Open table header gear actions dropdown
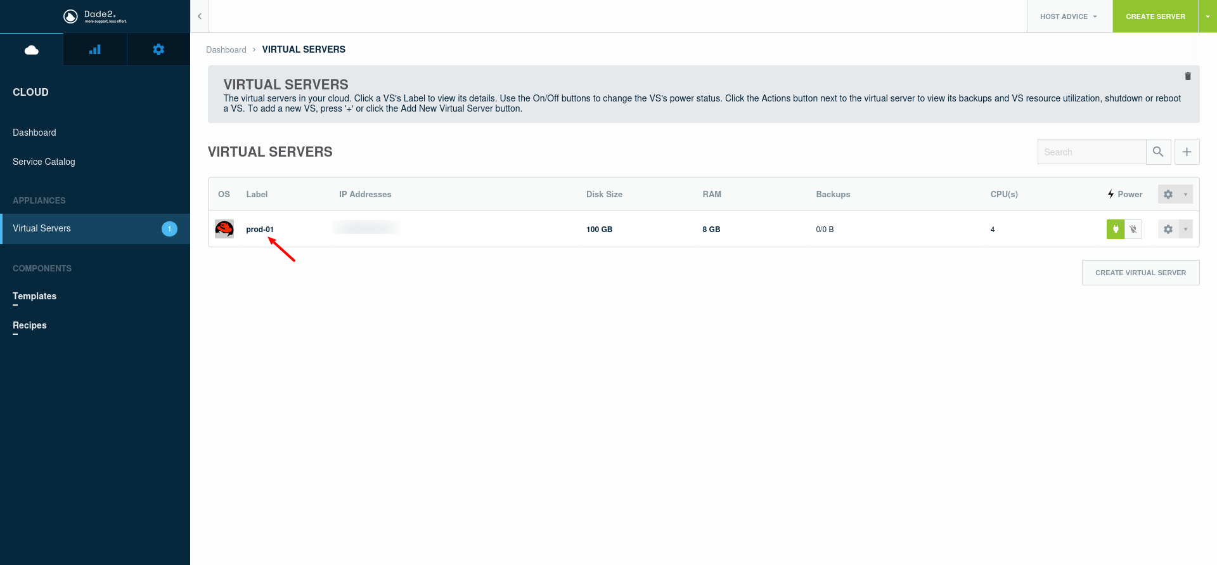Viewport: 1217px width, 565px height. click(x=1175, y=194)
